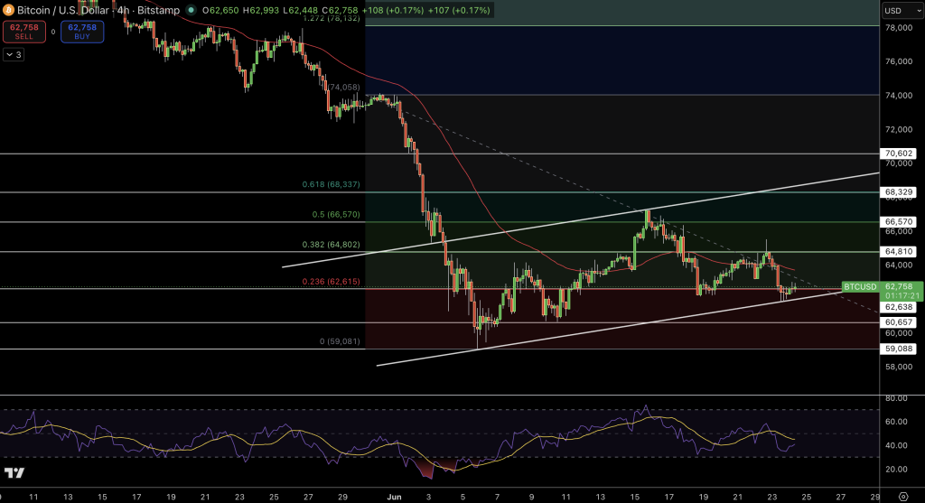Click the C62,758 close value in legend
Screen dimensions: 925x503
click(340, 10)
